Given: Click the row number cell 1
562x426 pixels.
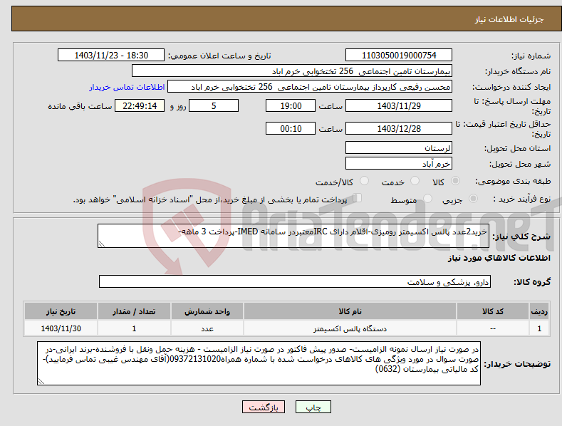Looking at the screenshot, I should (x=539, y=328).
